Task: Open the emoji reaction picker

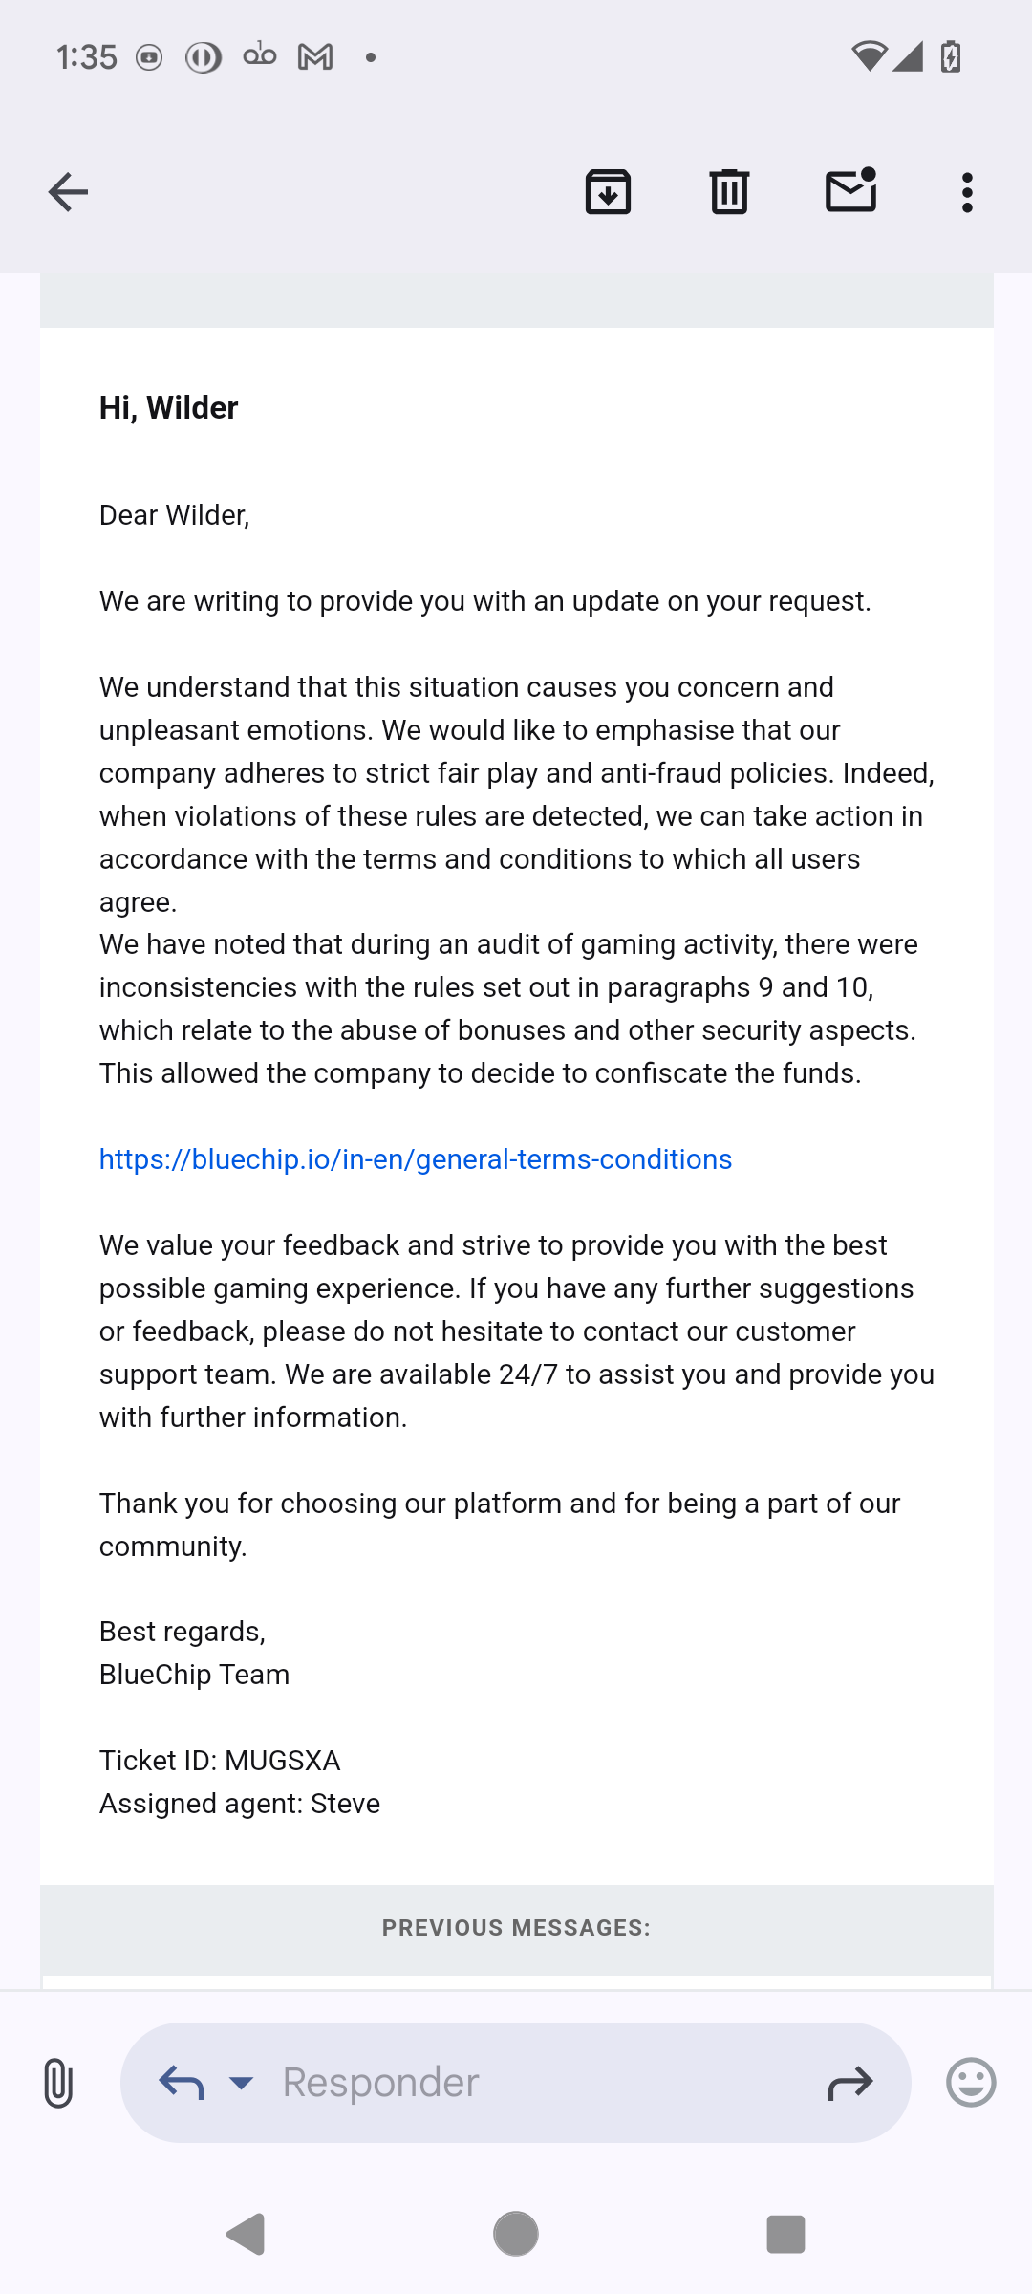Action: pyautogui.click(x=971, y=2082)
